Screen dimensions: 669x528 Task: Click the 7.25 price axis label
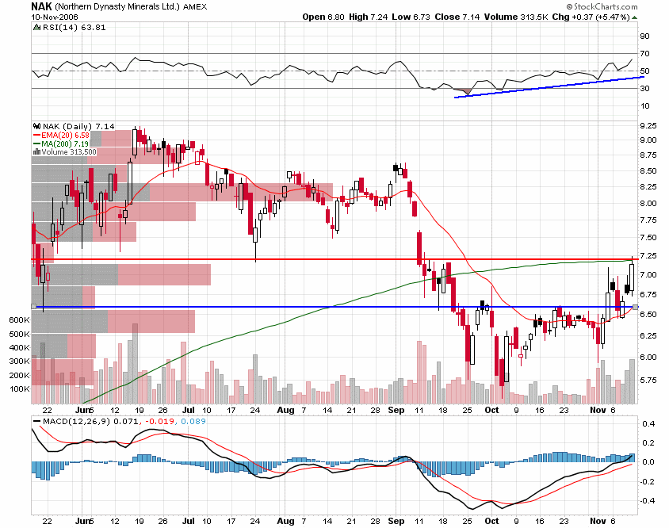[648, 256]
